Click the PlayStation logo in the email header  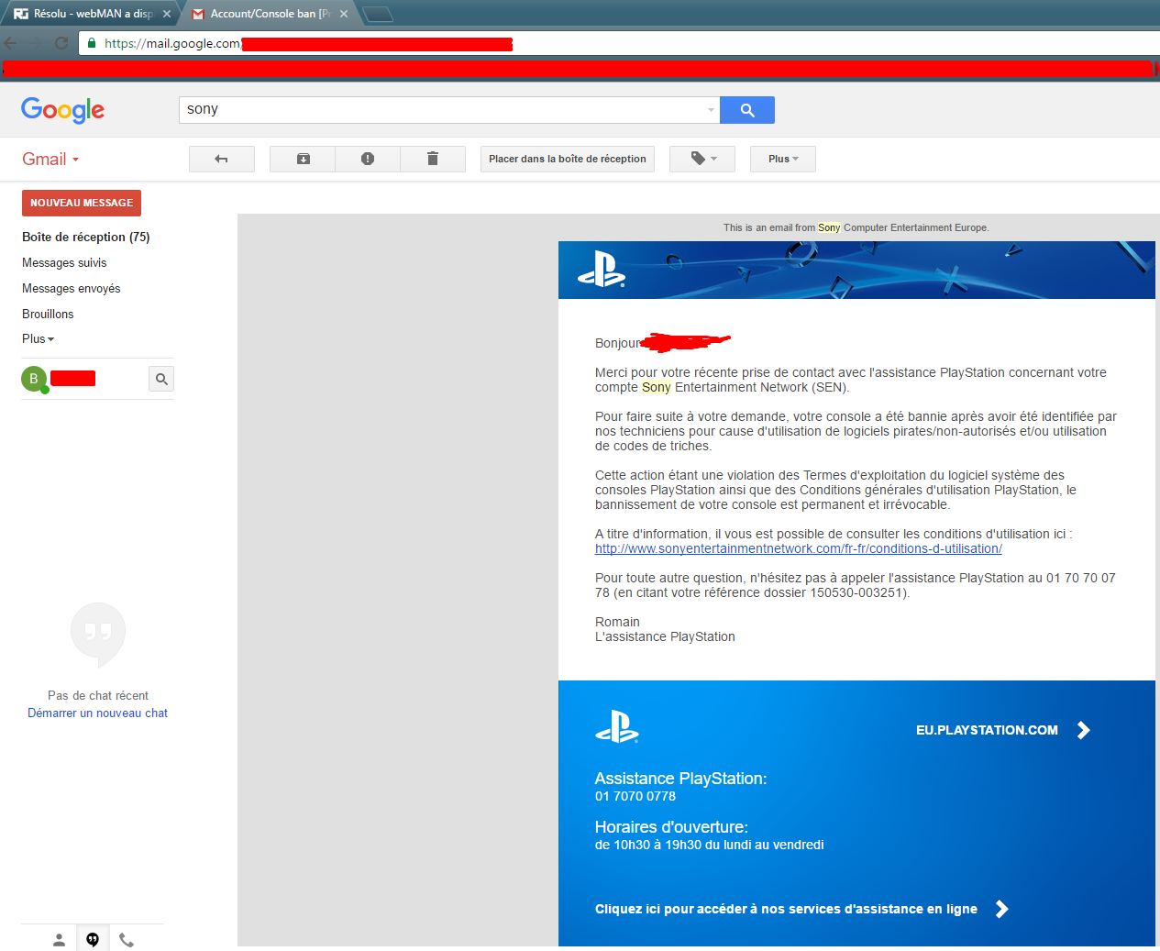pyautogui.click(x=602, y=269)
